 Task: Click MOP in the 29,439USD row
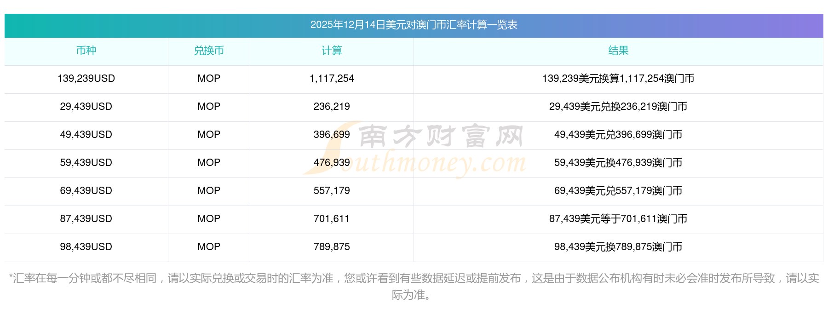click(209, 107)
